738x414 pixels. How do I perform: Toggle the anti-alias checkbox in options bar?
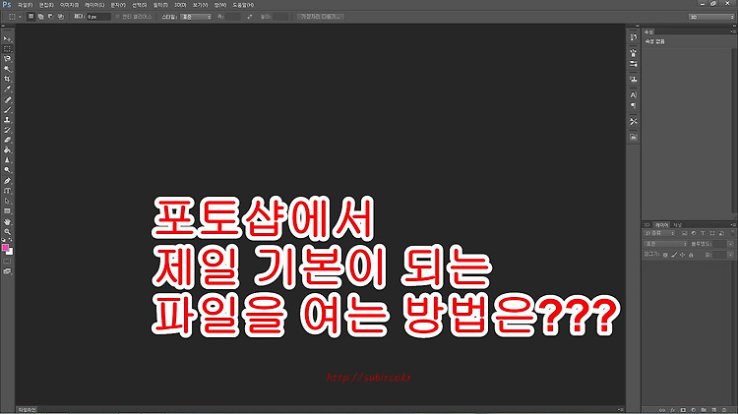point(118,17)
